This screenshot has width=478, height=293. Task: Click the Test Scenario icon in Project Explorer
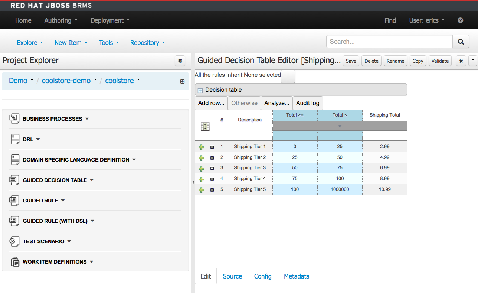click(x=14, y=241)
